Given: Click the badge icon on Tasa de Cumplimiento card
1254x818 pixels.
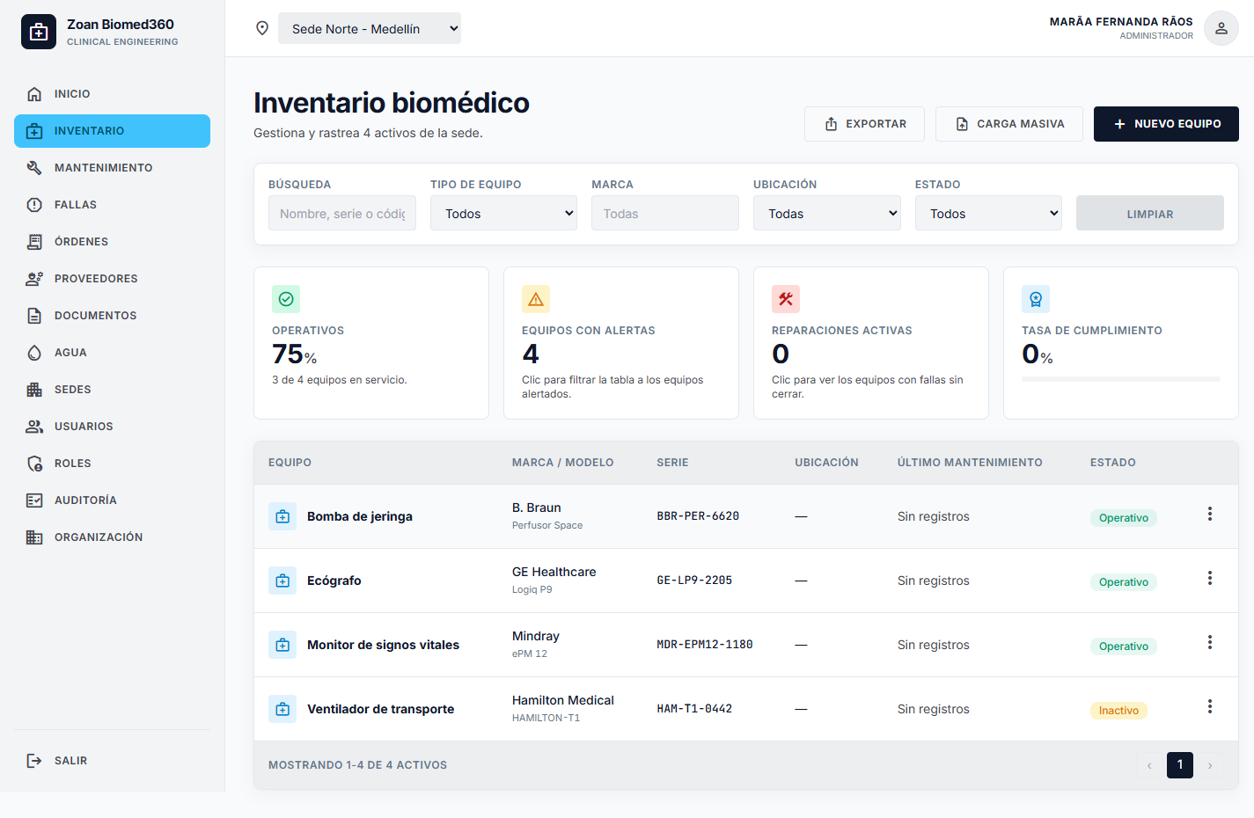Looking at the screenshot, I should [1036, 299].
